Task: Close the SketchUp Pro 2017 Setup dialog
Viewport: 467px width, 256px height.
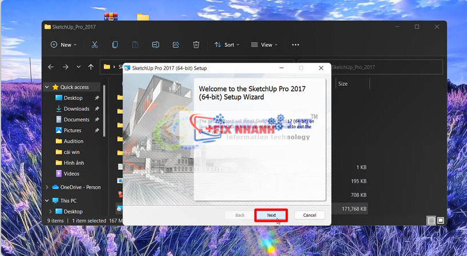Action: tap(321, 68)
